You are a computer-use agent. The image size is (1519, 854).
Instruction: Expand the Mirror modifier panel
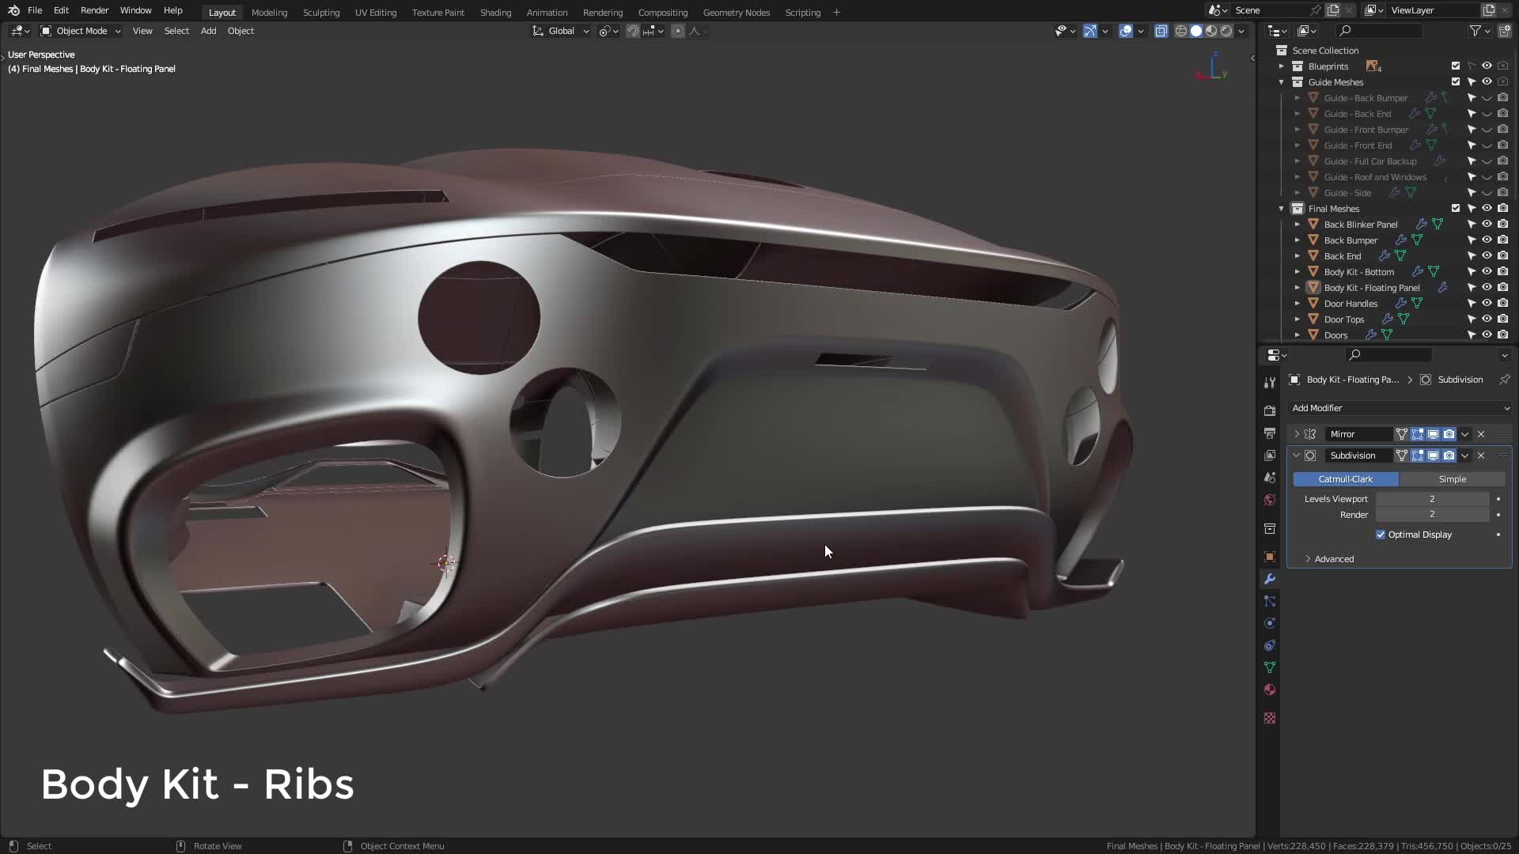1296,434
